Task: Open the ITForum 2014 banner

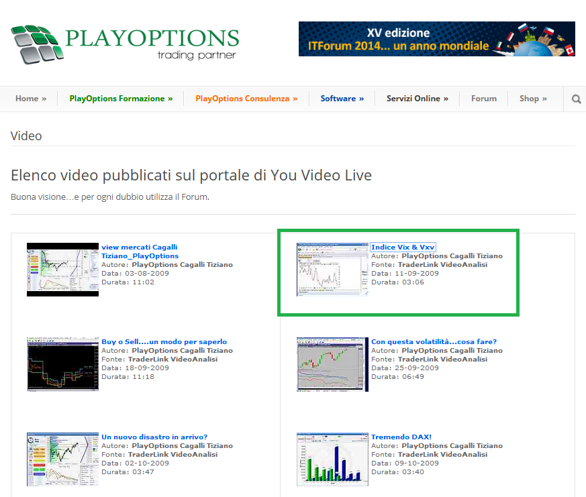Action: [436, 39]
